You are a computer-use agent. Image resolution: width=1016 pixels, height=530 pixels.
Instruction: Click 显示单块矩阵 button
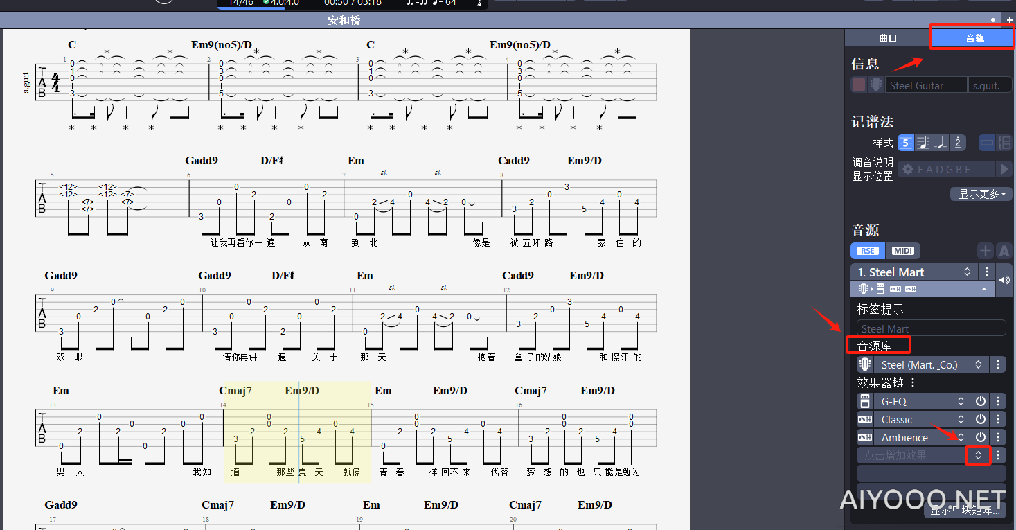tap(965, 511)
